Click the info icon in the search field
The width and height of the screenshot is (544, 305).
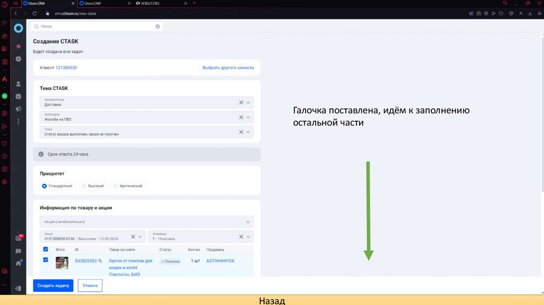pyautogui.click(x=157, y=27)
